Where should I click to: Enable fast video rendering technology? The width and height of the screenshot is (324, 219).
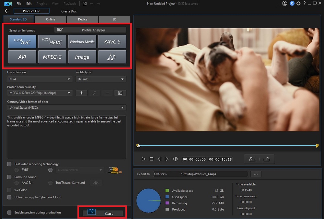pos(9,164)
